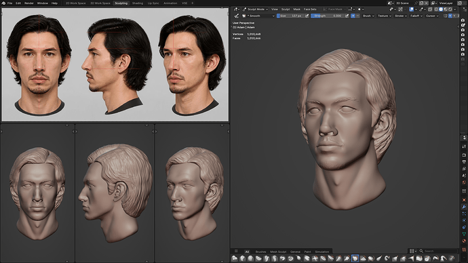Select the Mesh Sculpt asset tab
The image size is (468, 263).
(x=278, y=251)
